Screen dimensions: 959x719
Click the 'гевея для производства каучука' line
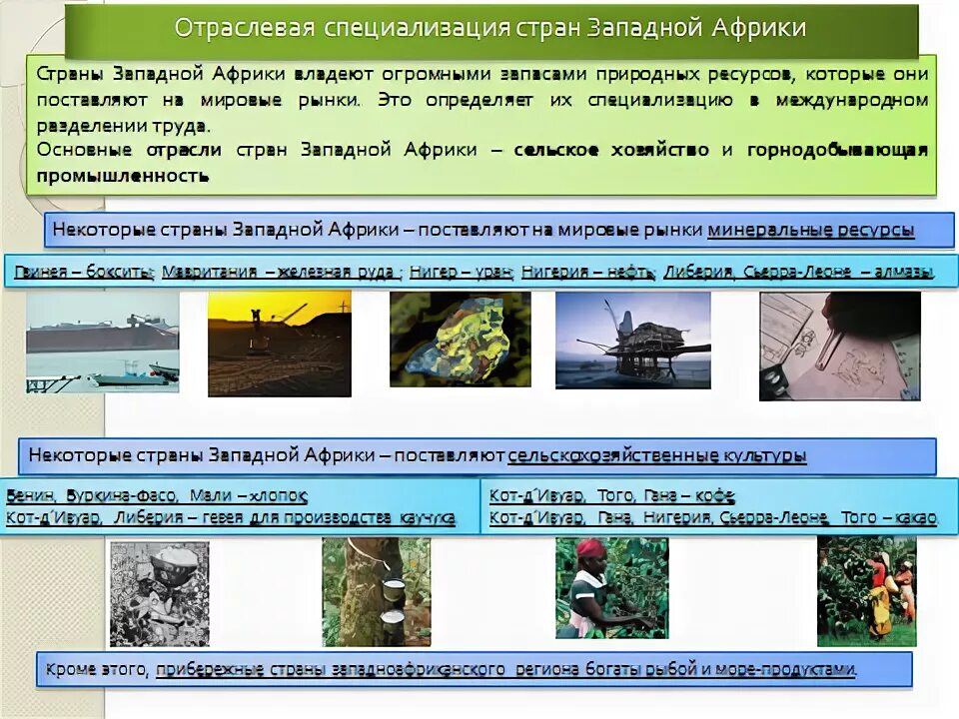click(231, 518)
